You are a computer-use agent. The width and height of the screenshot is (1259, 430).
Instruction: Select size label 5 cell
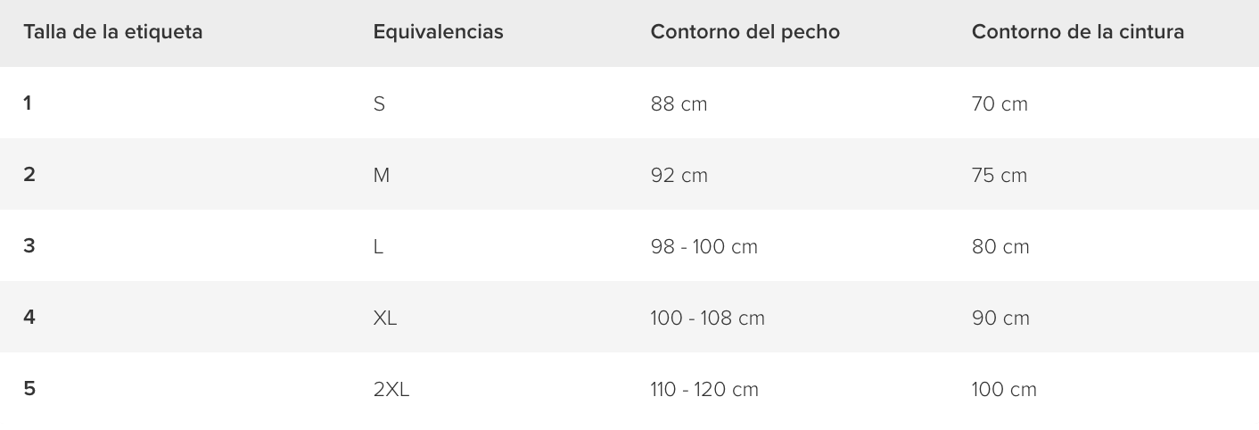(29, 389)
